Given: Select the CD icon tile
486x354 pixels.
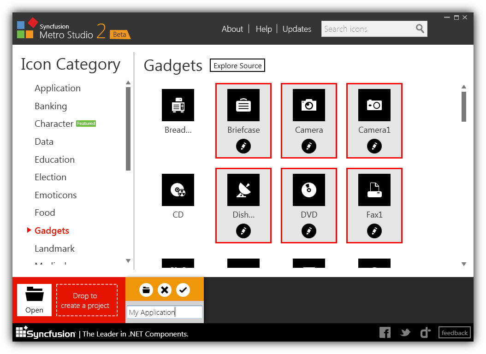Looking at the screenshot, I should [178, 190].
